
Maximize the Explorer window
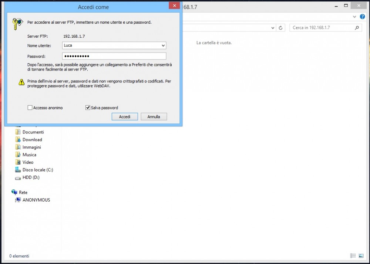click(346, 6)
